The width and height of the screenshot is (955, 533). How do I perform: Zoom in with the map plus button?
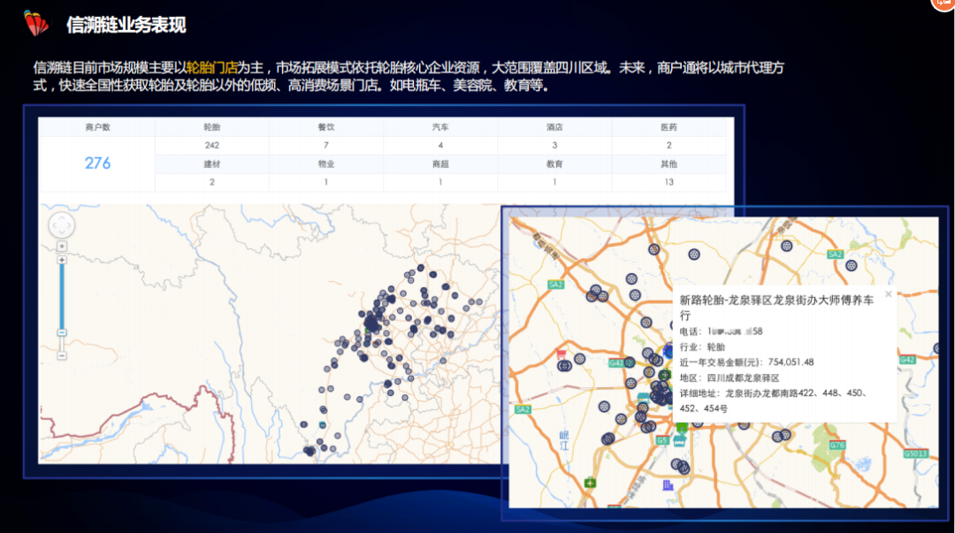pyautogui.click(x=61, y=260)
